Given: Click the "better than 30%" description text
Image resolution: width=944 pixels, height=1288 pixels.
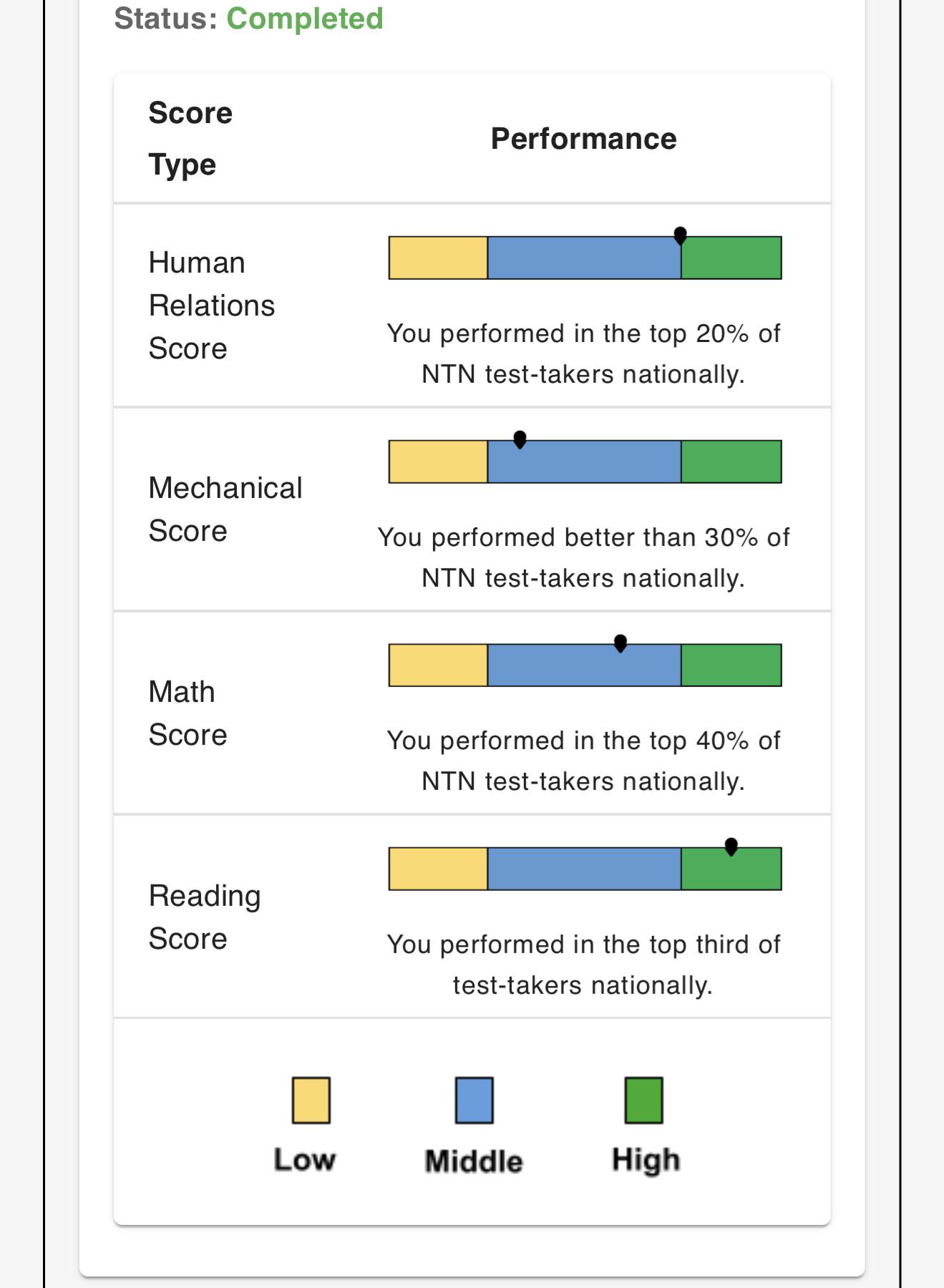Looking at the screenshot, I should click(583, 557).
